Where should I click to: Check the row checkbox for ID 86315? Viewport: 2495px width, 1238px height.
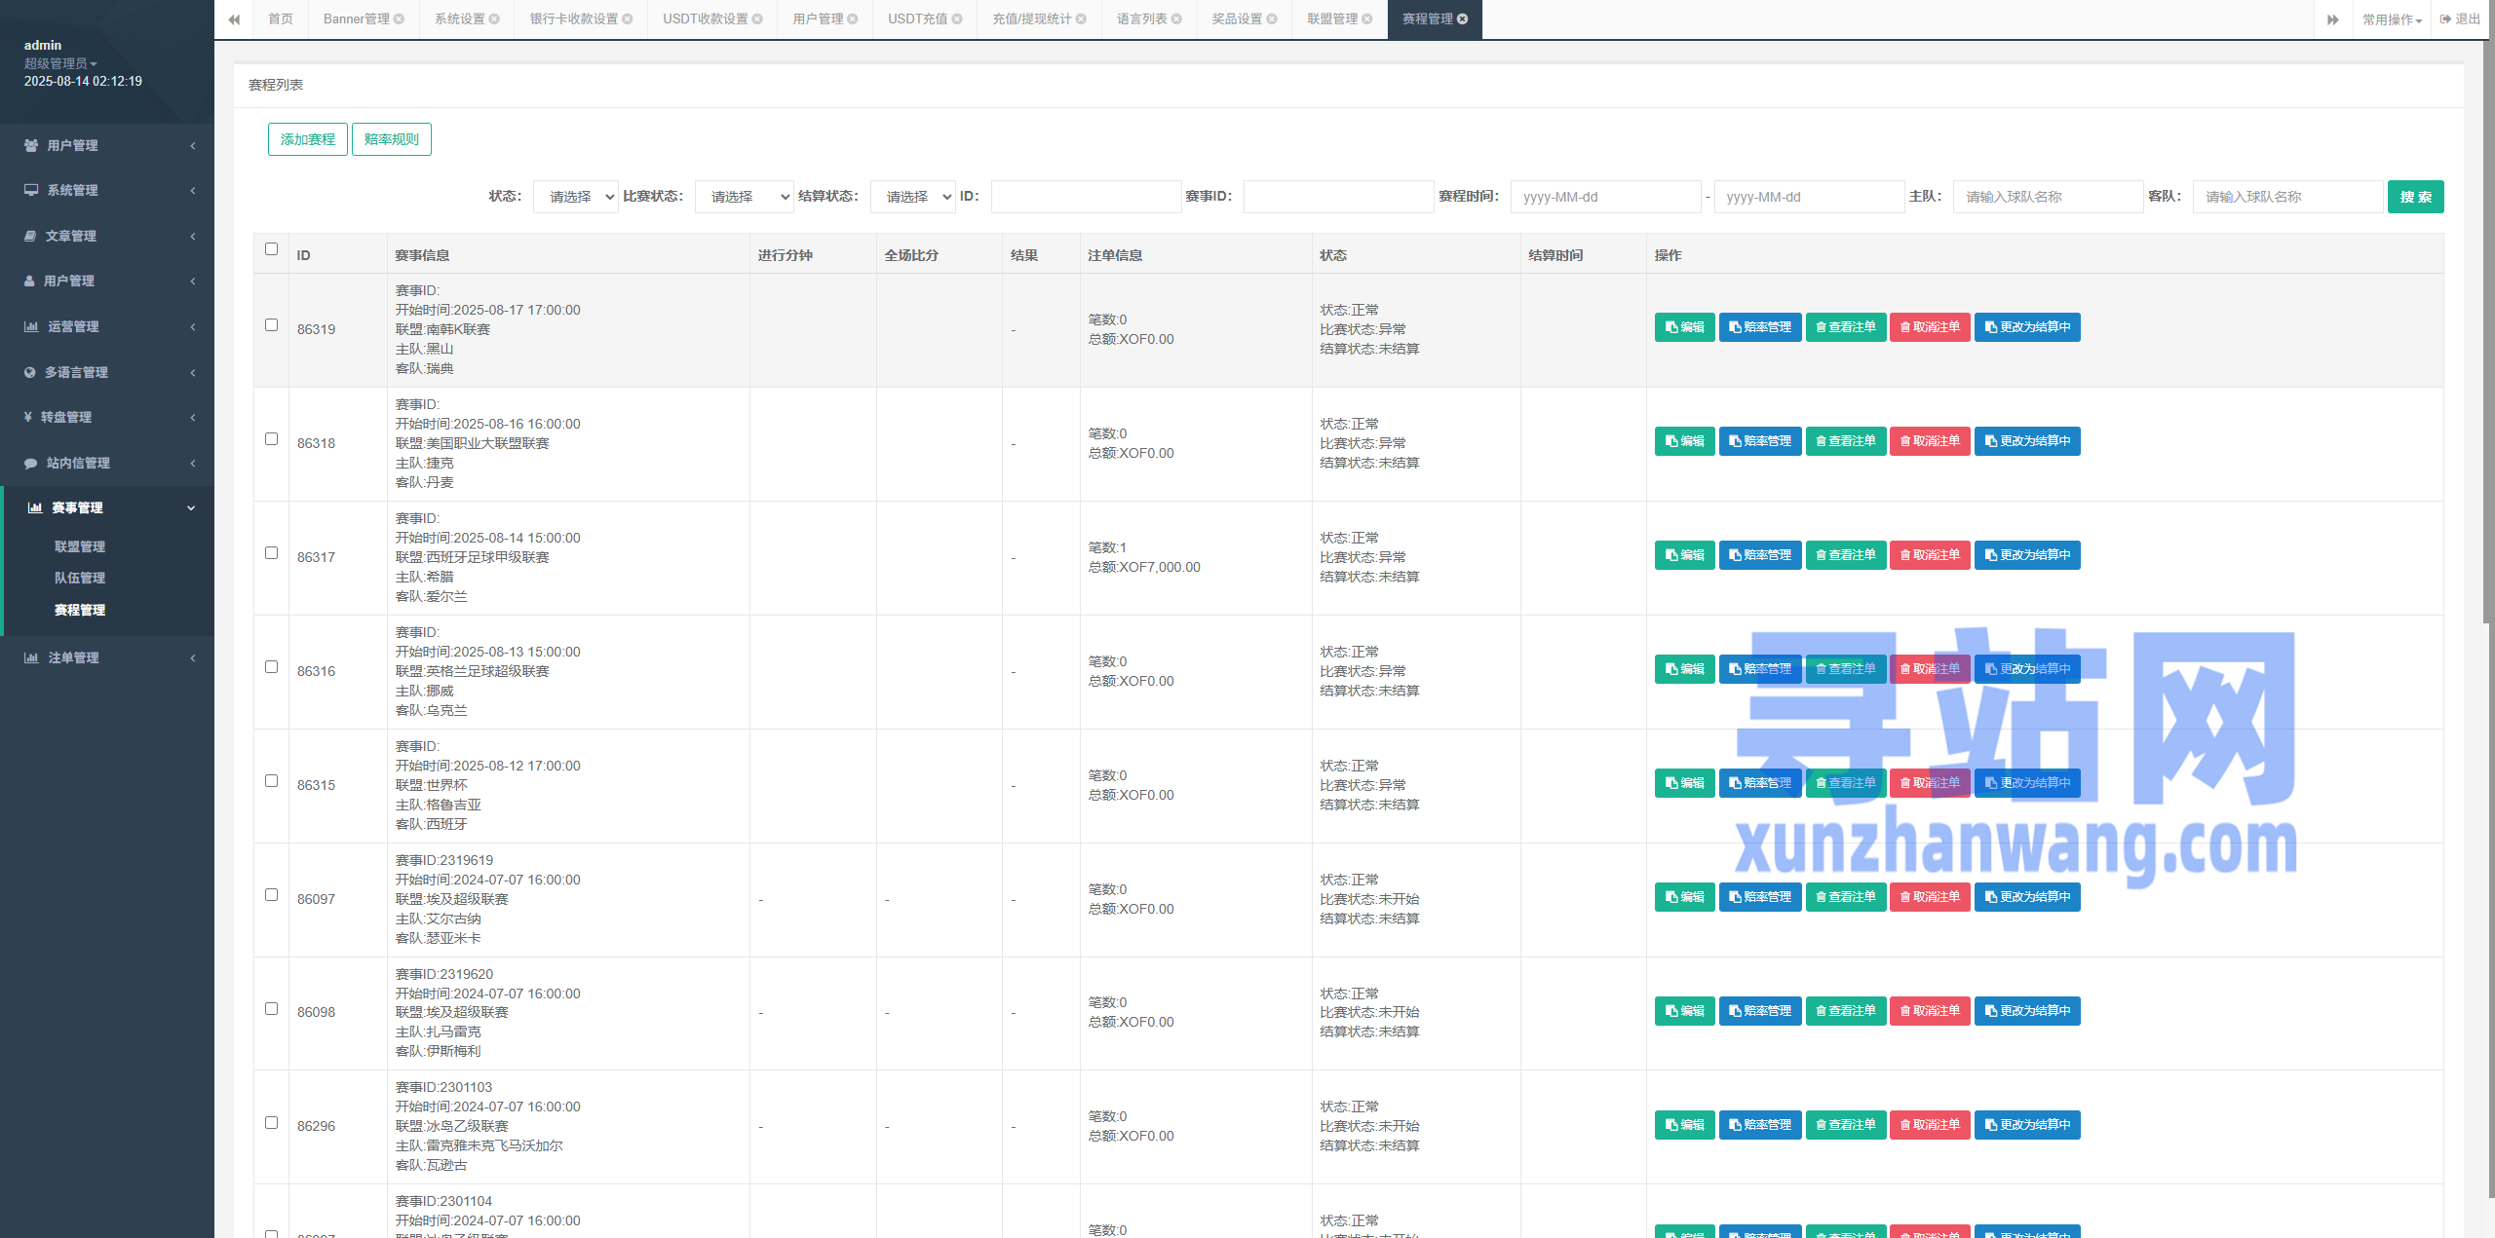[272, 781]
